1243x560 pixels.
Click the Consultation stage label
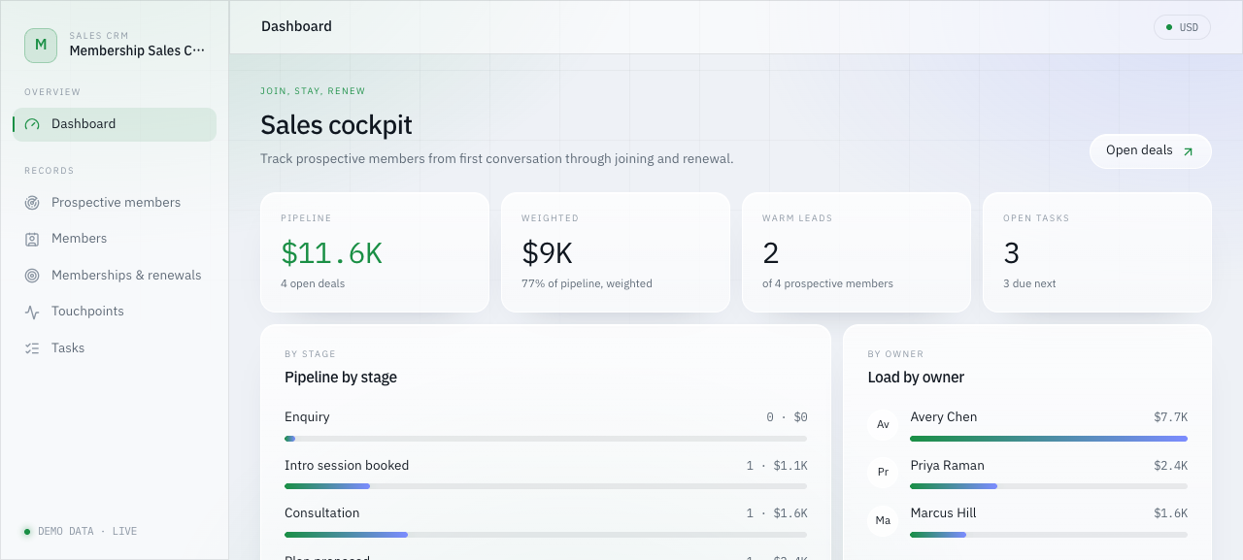[322, 513]
